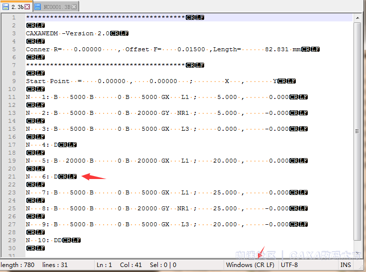
Task: Click '82.831 mm' value on line 5
Action: [x=283, y=49]
